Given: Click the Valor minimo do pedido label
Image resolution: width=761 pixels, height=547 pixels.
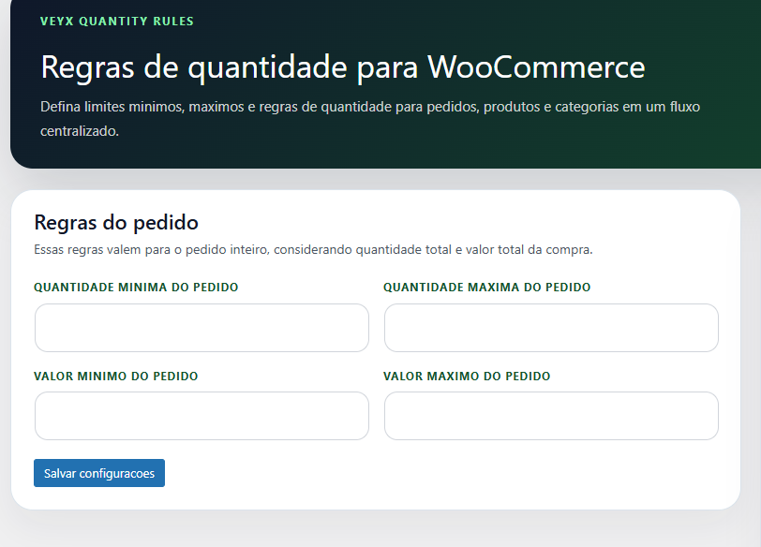Looking at the screenshot, I should (x=115, y=376).
